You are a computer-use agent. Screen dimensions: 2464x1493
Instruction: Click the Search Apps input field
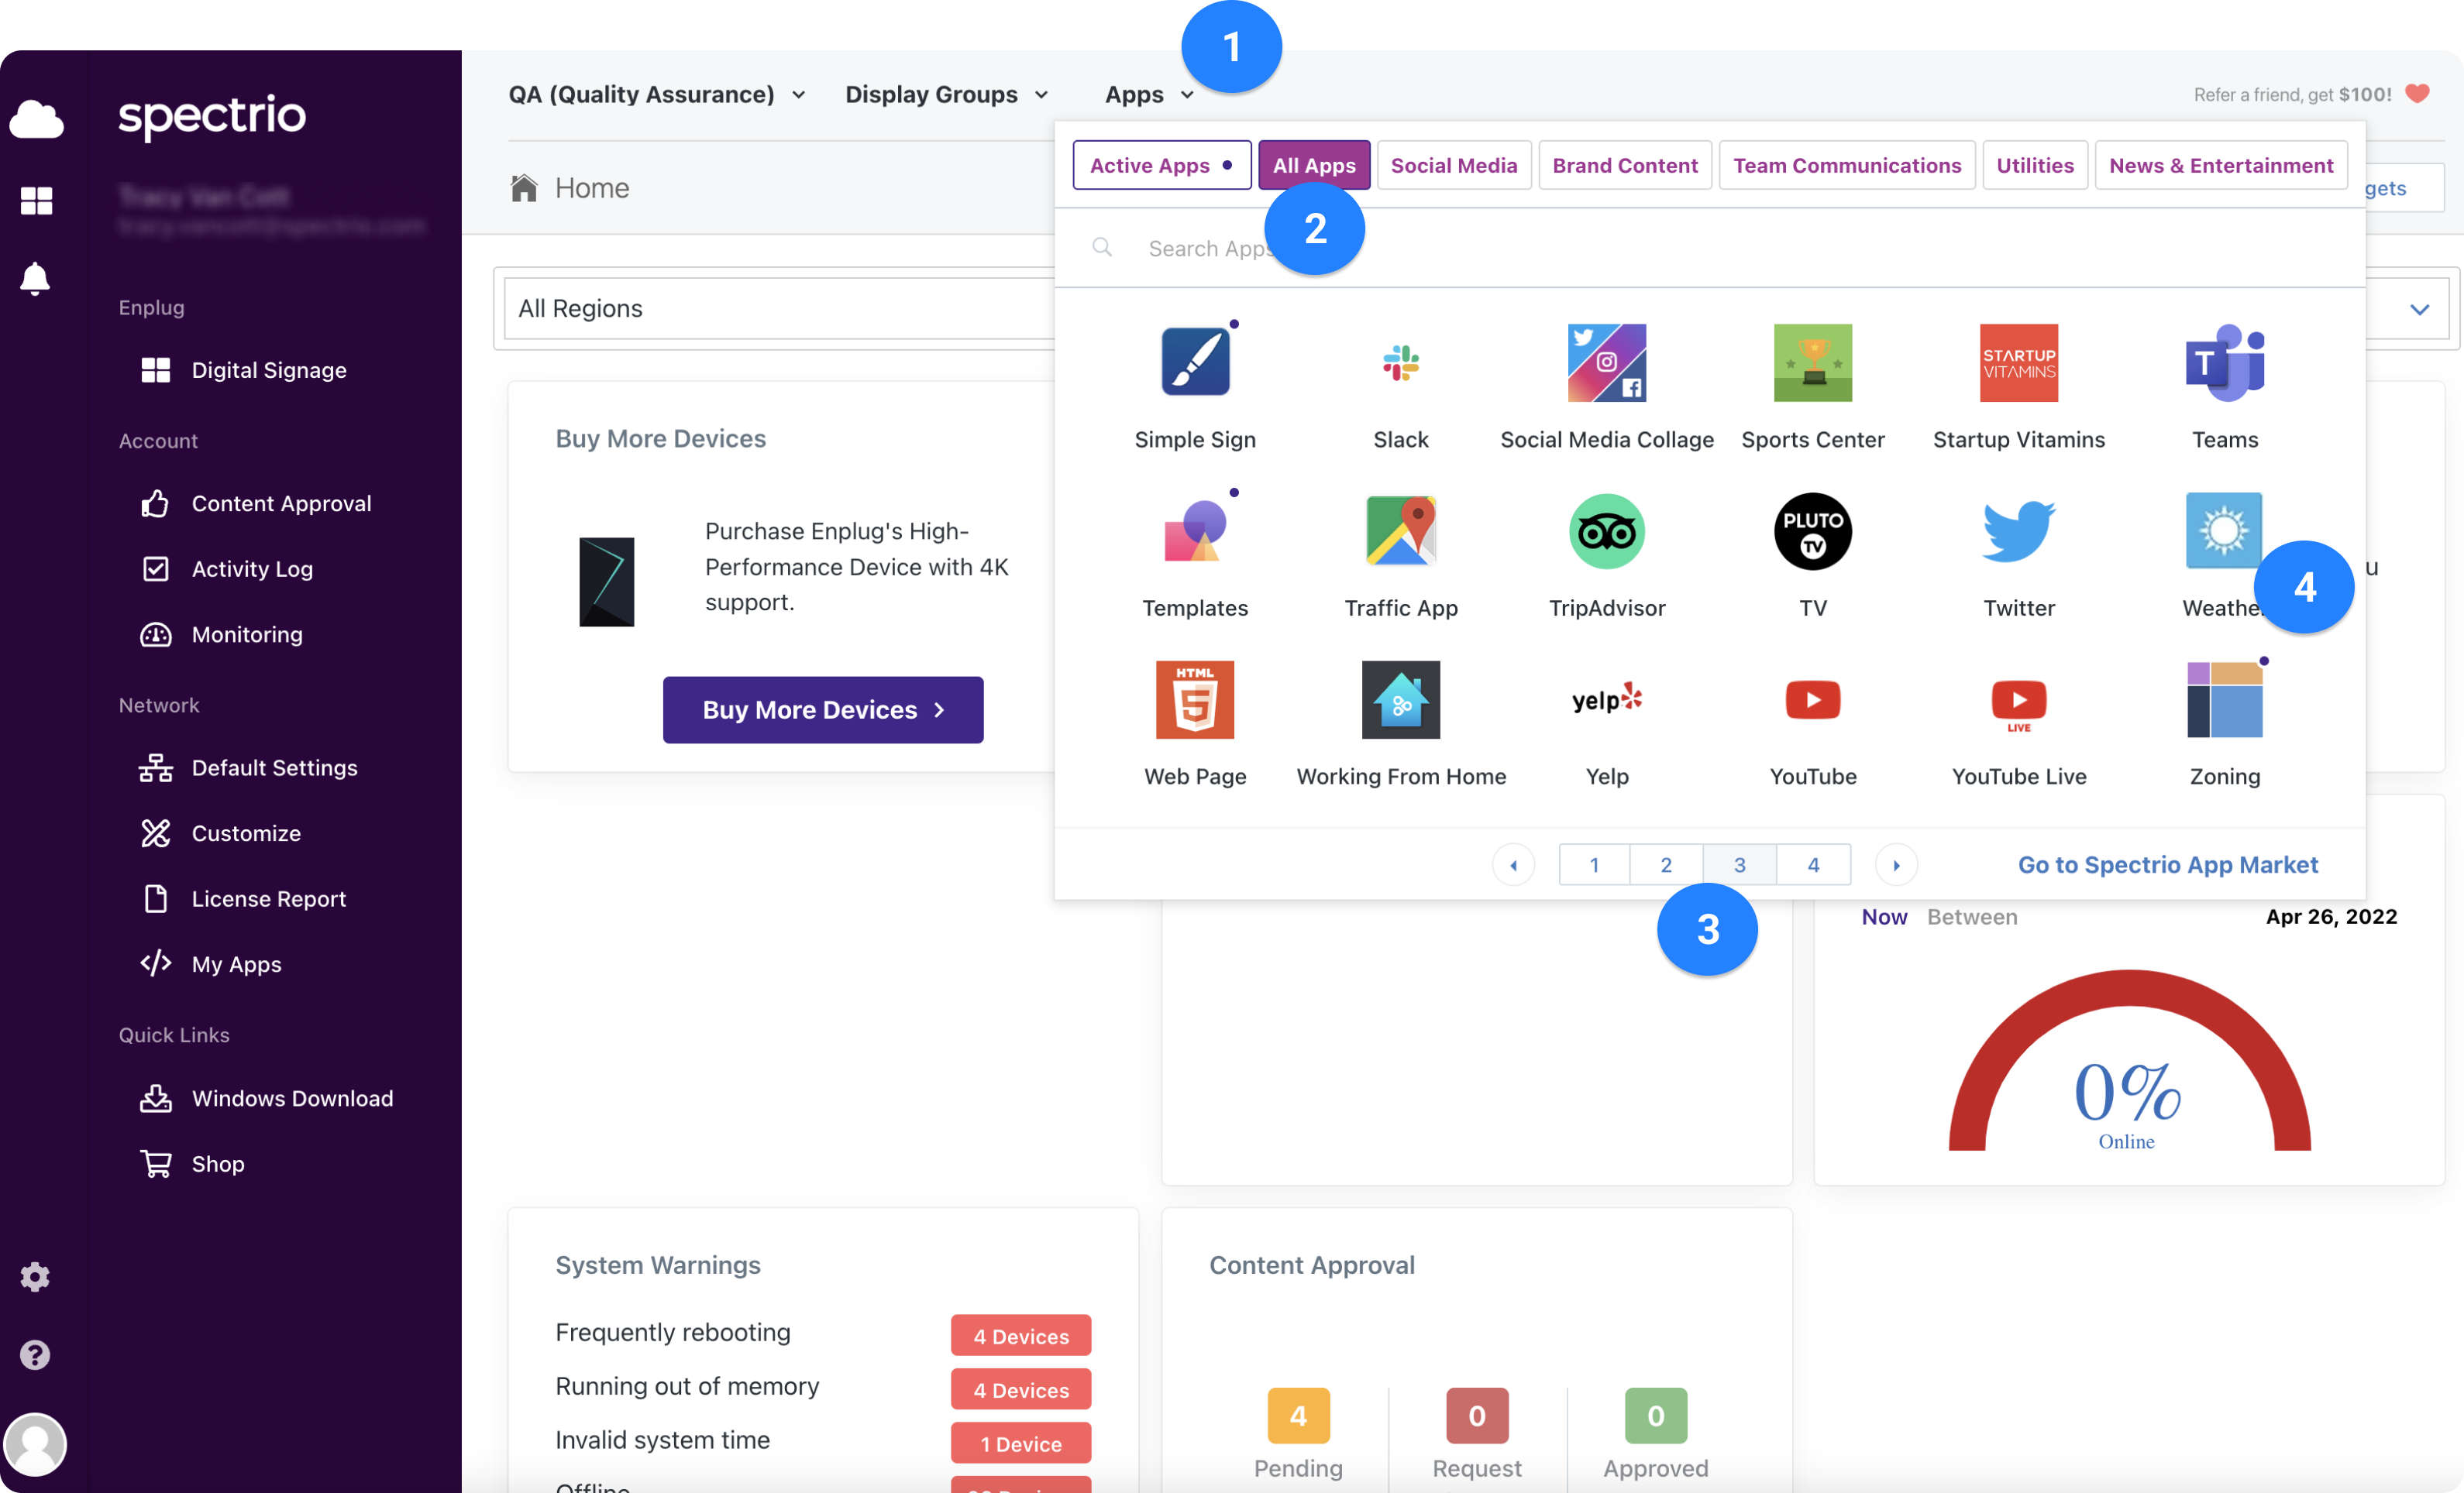click(x=1710, y=248)
